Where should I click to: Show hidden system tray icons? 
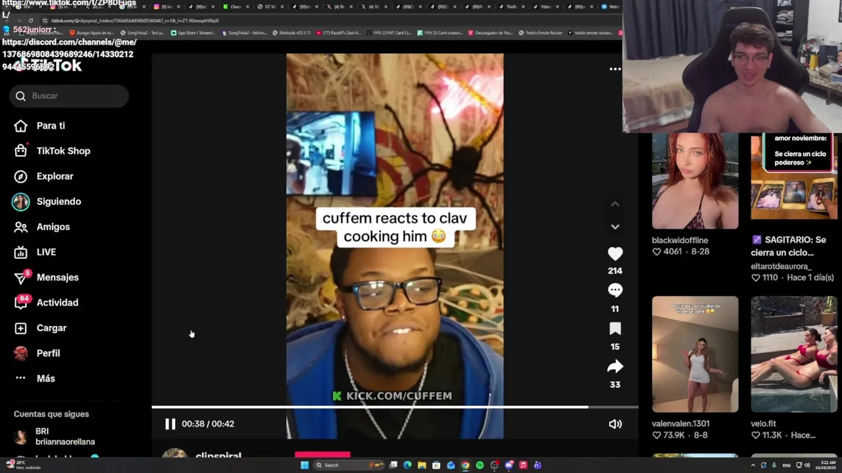pyautogui.click(x=753, y=465)
